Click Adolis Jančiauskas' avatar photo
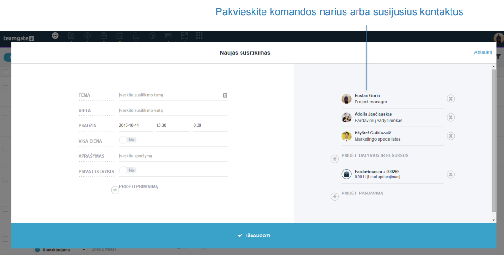The width and height of the screenshot is (504, 255). [x=346, y=118]
